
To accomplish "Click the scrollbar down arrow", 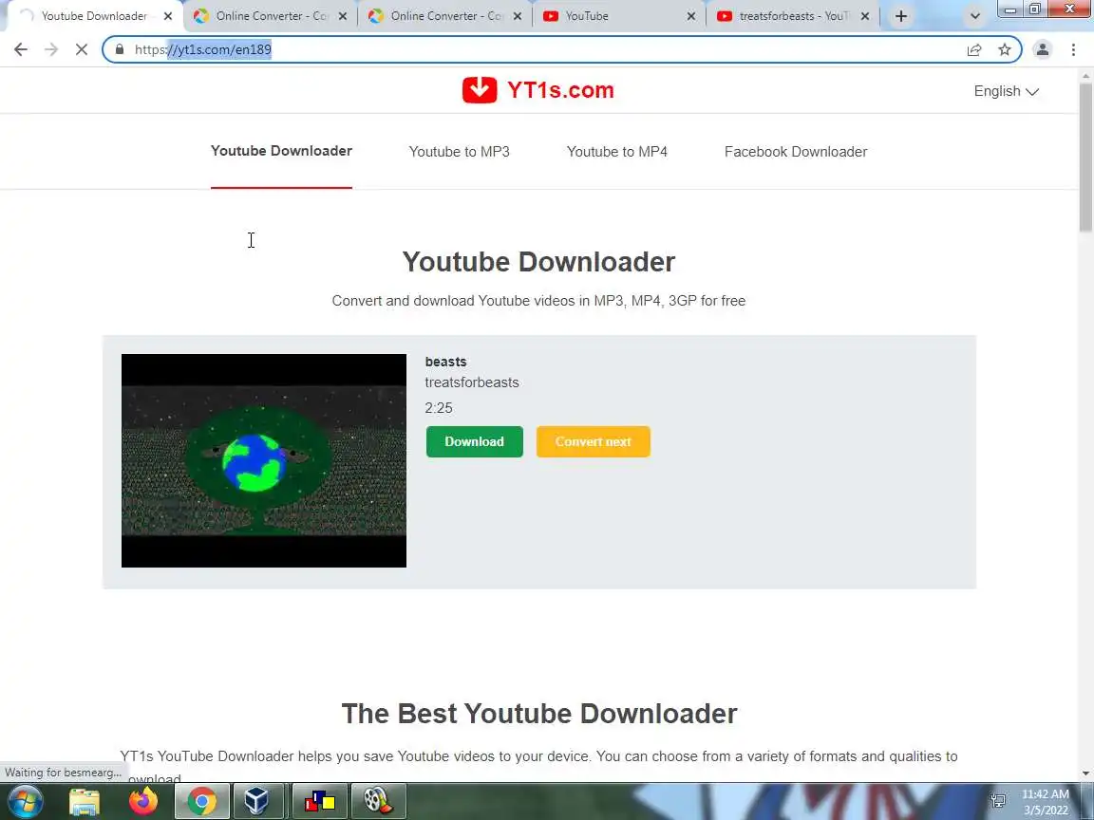I will 1085,773.
